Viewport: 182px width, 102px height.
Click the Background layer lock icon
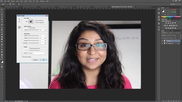tap(178, 43)
